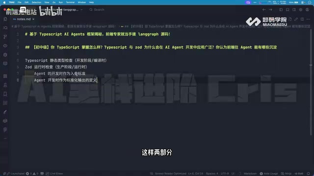Toggle Screen Reader Optimized status item
Screen dimensions: 314x176
(170, 174)
